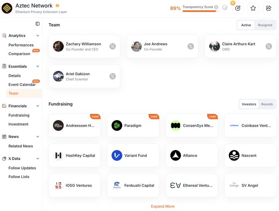This screenshot has height=211, width=279.
Task: Click the Aztec Network logo icon
Action: 7,8
